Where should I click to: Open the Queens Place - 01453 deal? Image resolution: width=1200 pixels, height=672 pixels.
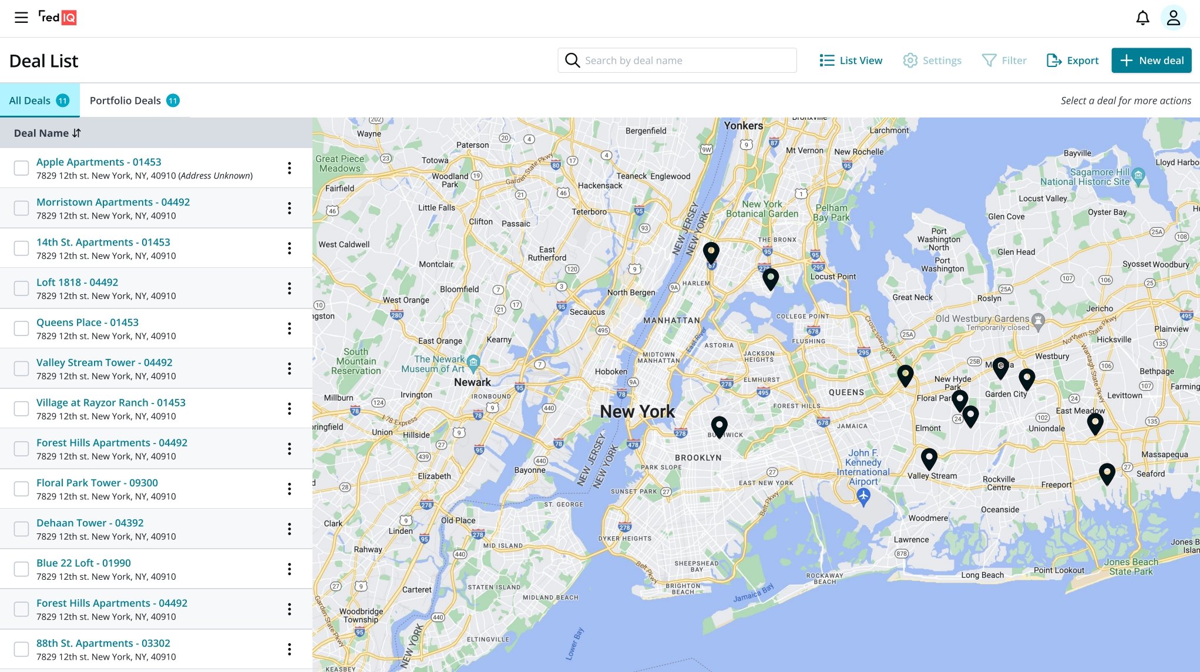tap(88, 322)
